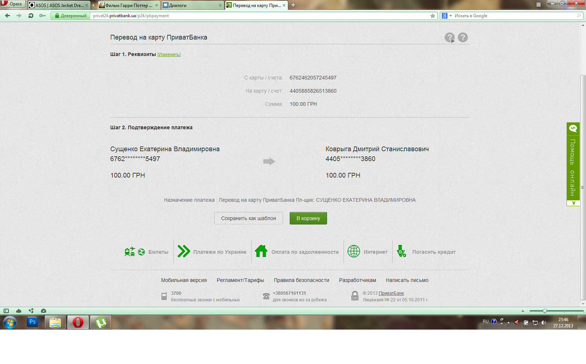Go forward with the forward arrow
The height and width of the screenshot is (364, 586).
click(x=19, y=16)
